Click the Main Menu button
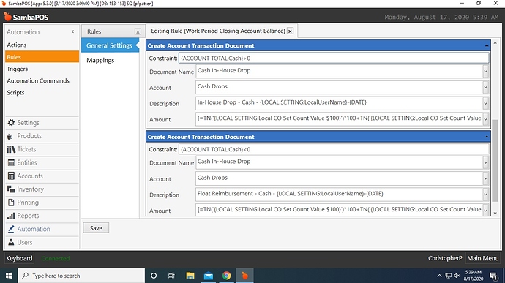 click(483, 258)
